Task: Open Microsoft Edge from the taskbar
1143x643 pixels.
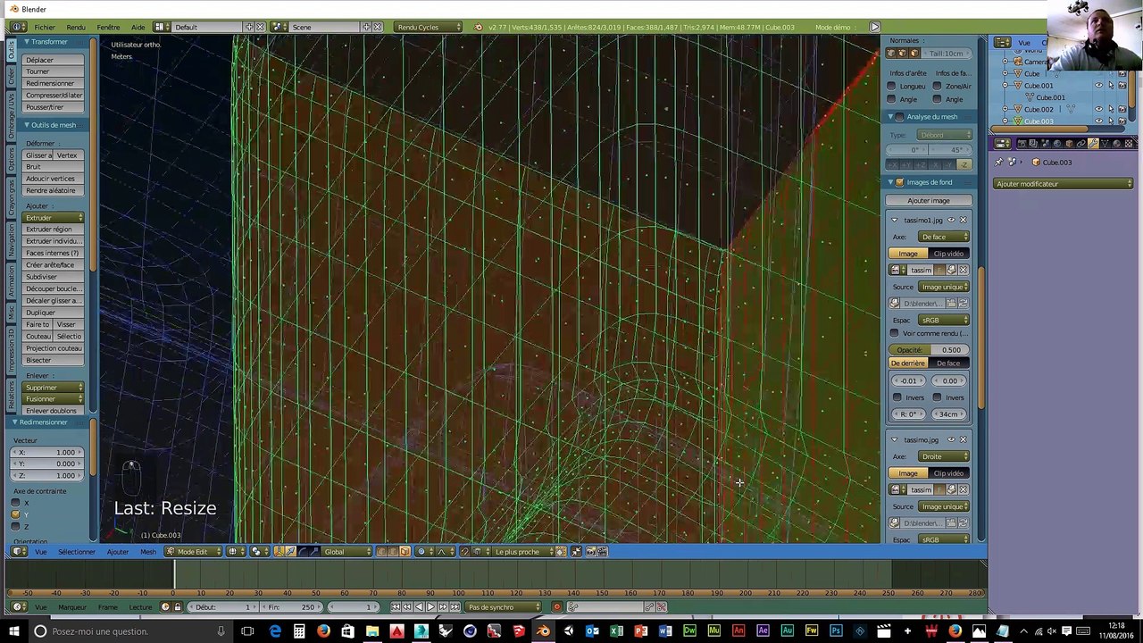Action: pos(275,631)
